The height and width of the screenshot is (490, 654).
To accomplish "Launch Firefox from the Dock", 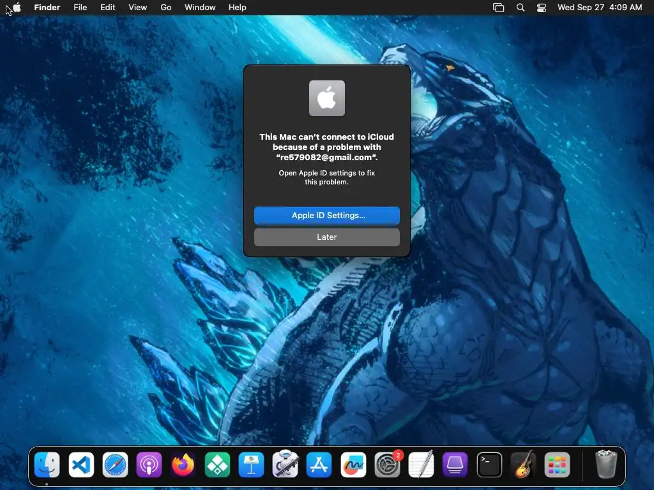I will 183,464.
